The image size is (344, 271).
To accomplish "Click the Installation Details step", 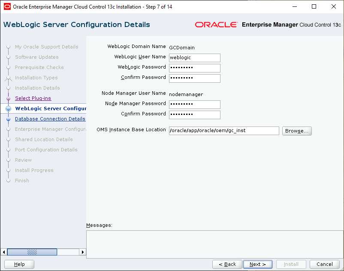I will click(37, 88).
